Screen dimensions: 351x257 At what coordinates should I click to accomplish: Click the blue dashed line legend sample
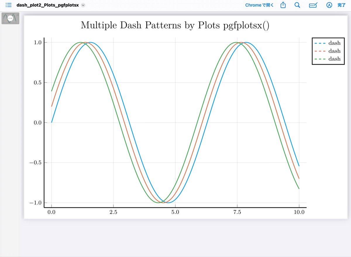[320, 43]
